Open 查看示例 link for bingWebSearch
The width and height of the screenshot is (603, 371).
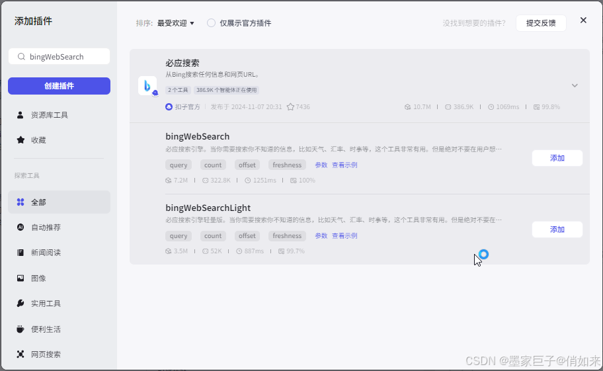point(344,165)
